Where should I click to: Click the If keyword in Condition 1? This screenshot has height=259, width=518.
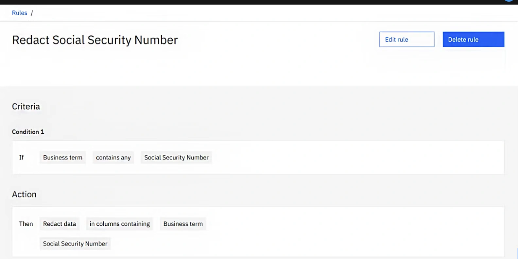coord(21,157)
